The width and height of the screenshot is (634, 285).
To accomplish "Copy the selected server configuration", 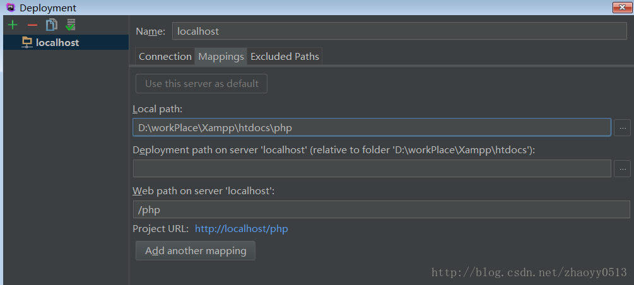I will coord(51,25).
